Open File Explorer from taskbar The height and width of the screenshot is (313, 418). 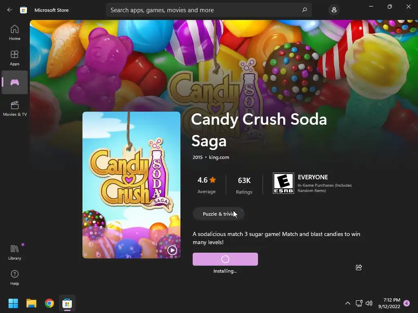click(x=31, y=303)
